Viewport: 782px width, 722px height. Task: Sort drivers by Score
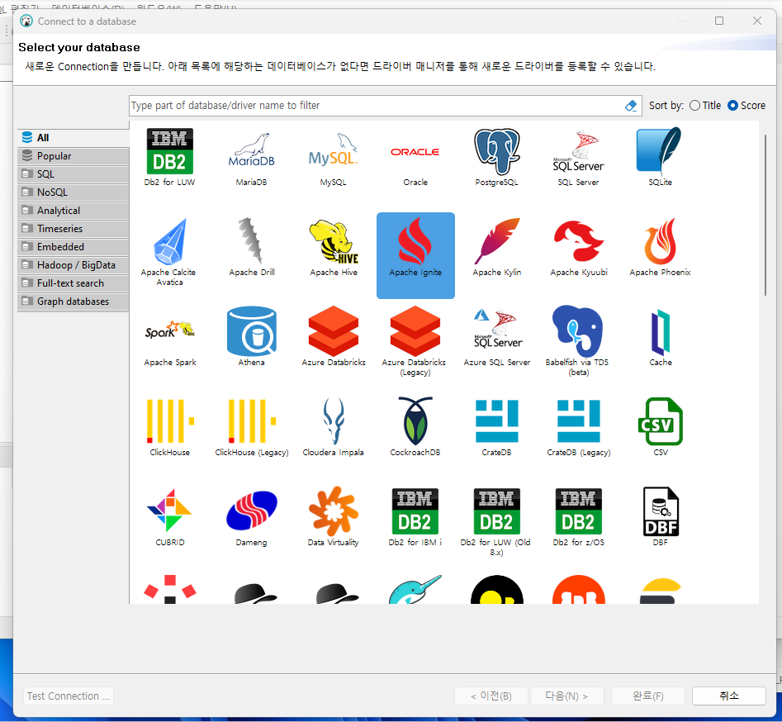pyautogui.click(x=746, y=105)
